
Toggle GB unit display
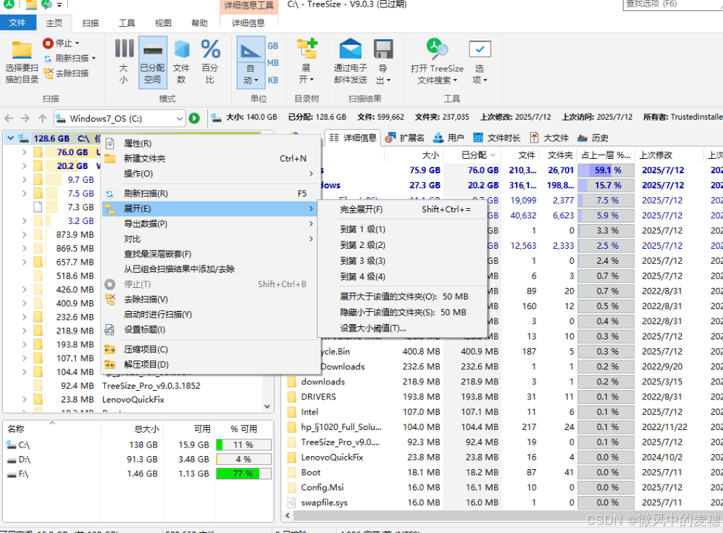[274, 45]
